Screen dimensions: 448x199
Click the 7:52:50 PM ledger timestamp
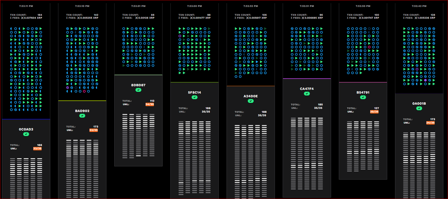click(x=363, y=6)
